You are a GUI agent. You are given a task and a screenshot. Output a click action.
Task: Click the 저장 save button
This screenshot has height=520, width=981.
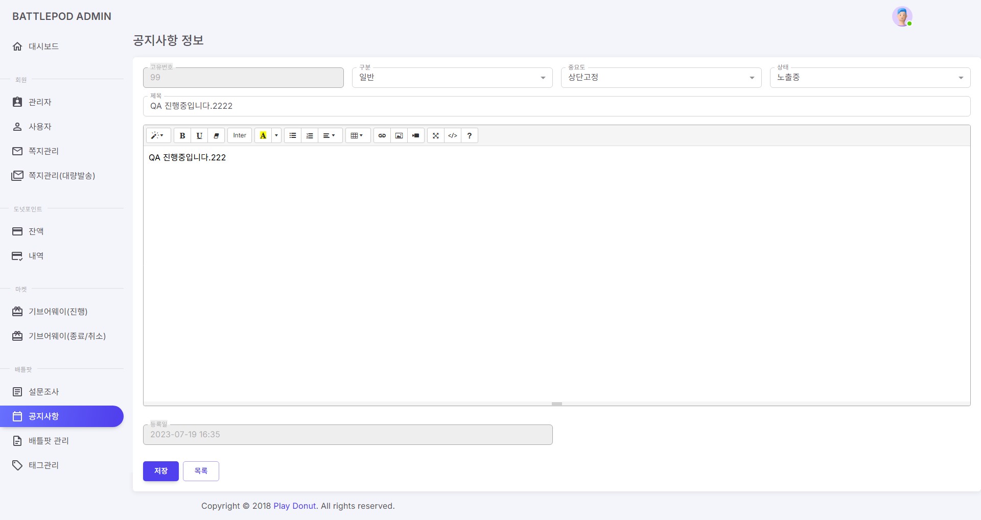pos(160,471)
